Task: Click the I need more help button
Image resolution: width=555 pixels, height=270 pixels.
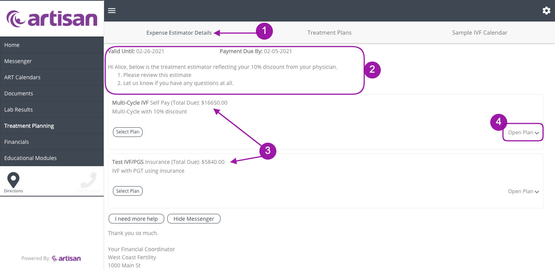Action: pos(136,219)
